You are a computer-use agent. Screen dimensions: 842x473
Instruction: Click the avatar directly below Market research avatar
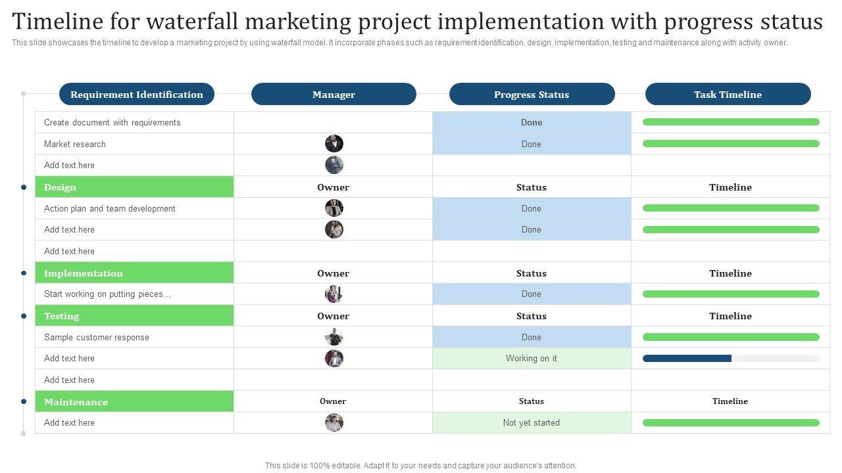coord(334,165)
